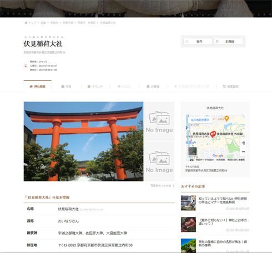This screenshot has height=253, width=272.
Task: Switch to the 写真 tab
Action: point(66,87)
